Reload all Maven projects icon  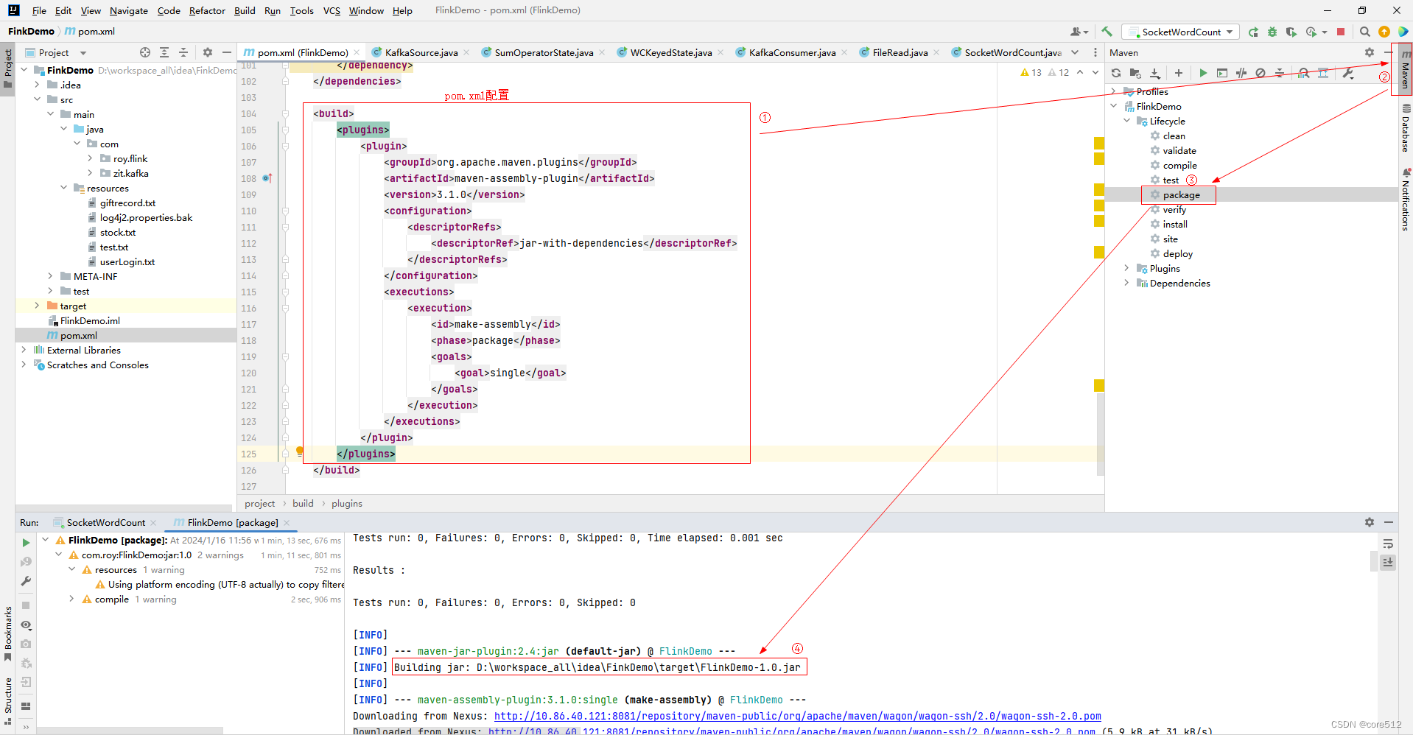tap(1116, 73)
